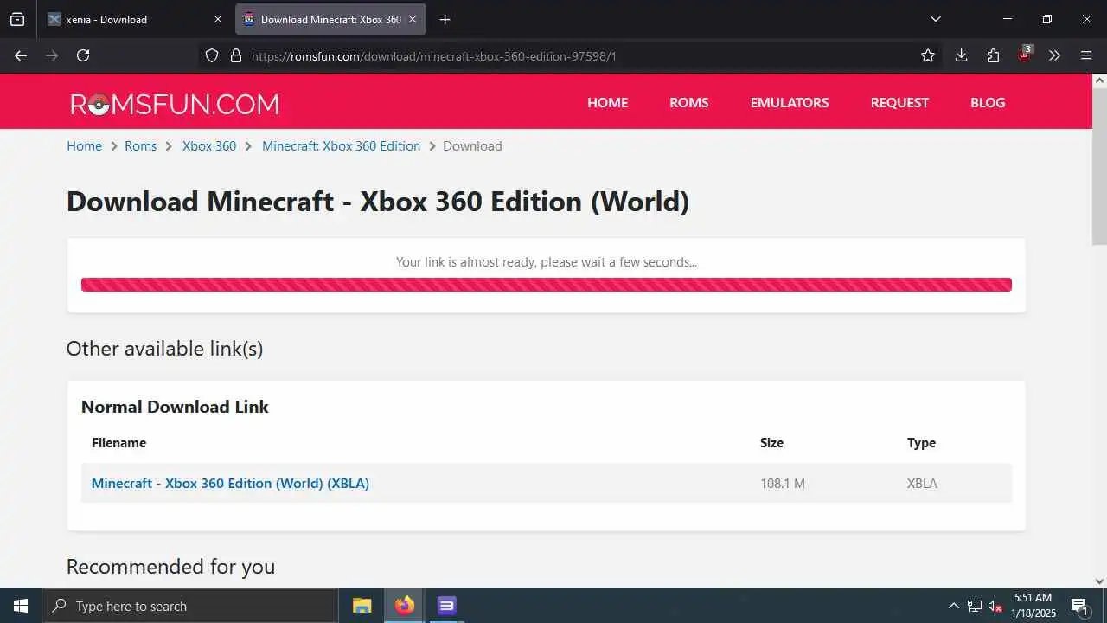Close the xenia - Download tab
This screenshot has height=623, width=1107.
point(218,19)
